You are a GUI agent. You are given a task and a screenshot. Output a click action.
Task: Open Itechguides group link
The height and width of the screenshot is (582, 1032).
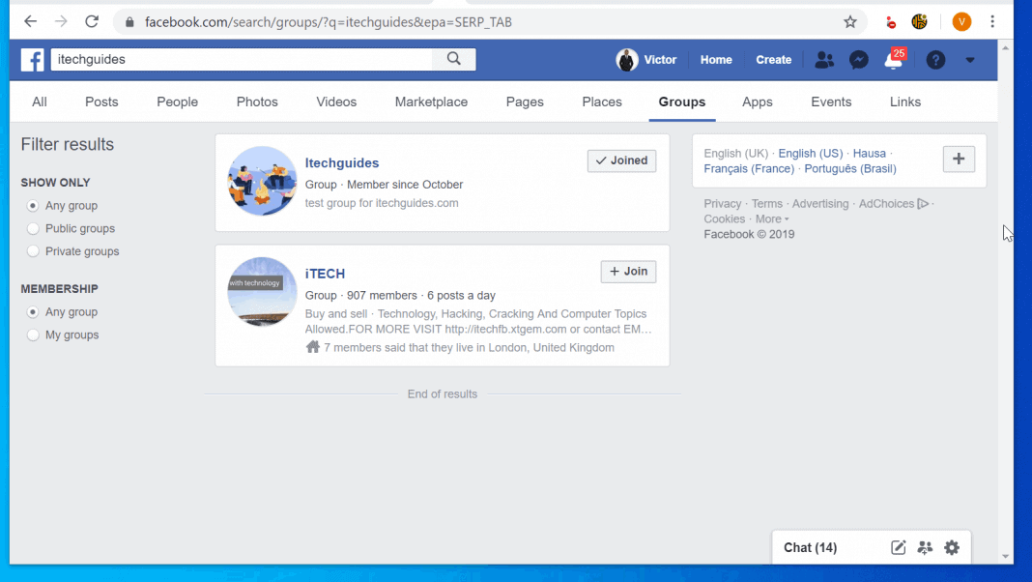coord(342,163)
